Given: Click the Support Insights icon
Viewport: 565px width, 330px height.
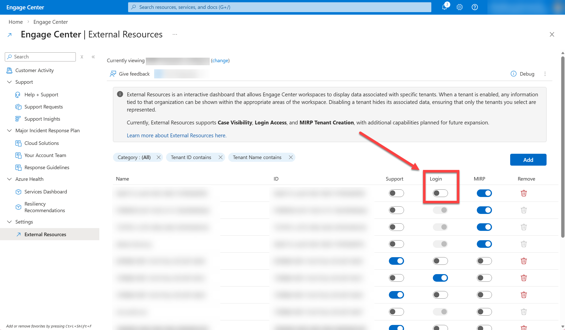Looking at the screenshot, I should [18, 119].
